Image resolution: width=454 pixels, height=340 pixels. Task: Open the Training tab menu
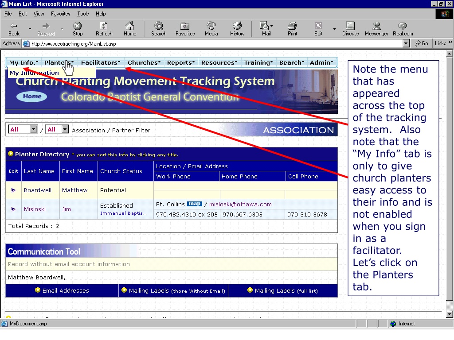258,62
